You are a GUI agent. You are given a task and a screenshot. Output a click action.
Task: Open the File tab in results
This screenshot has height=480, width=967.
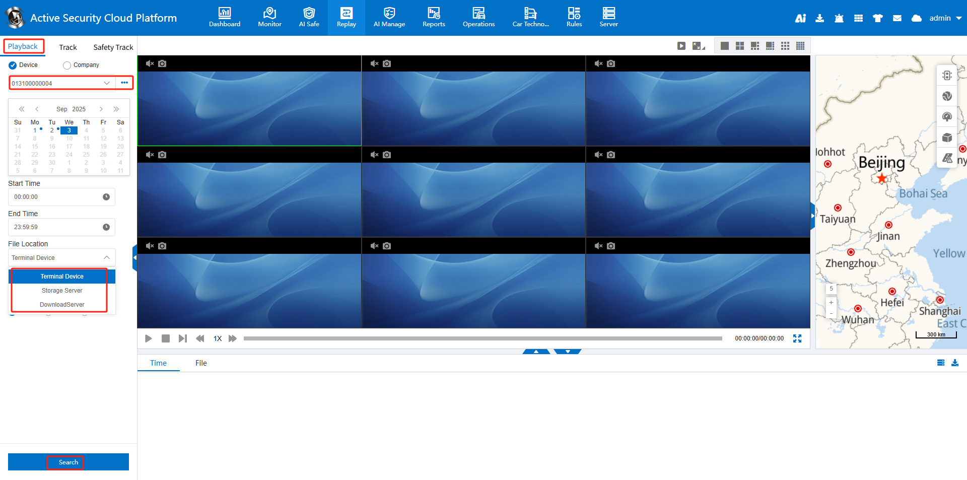coord(201,363)
